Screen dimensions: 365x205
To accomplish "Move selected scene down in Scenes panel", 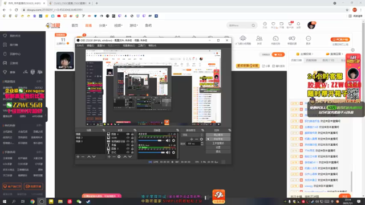I will click(94, 157).
